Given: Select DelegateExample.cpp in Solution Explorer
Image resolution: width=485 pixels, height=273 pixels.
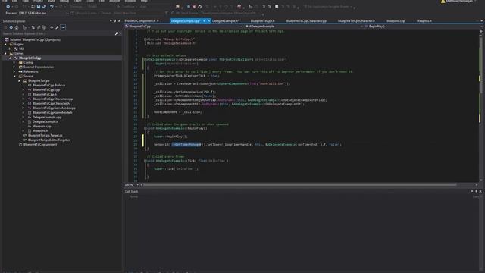Looking at the screenshot, I should pos(47,118).
